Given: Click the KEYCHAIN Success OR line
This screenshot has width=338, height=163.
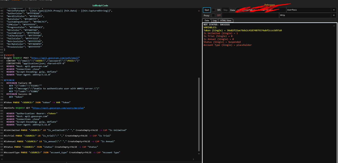Looking at the screenshot, I should pos(19,94).
